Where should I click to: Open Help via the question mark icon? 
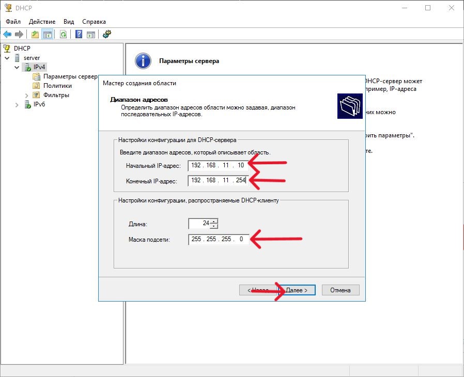[79, 35]
